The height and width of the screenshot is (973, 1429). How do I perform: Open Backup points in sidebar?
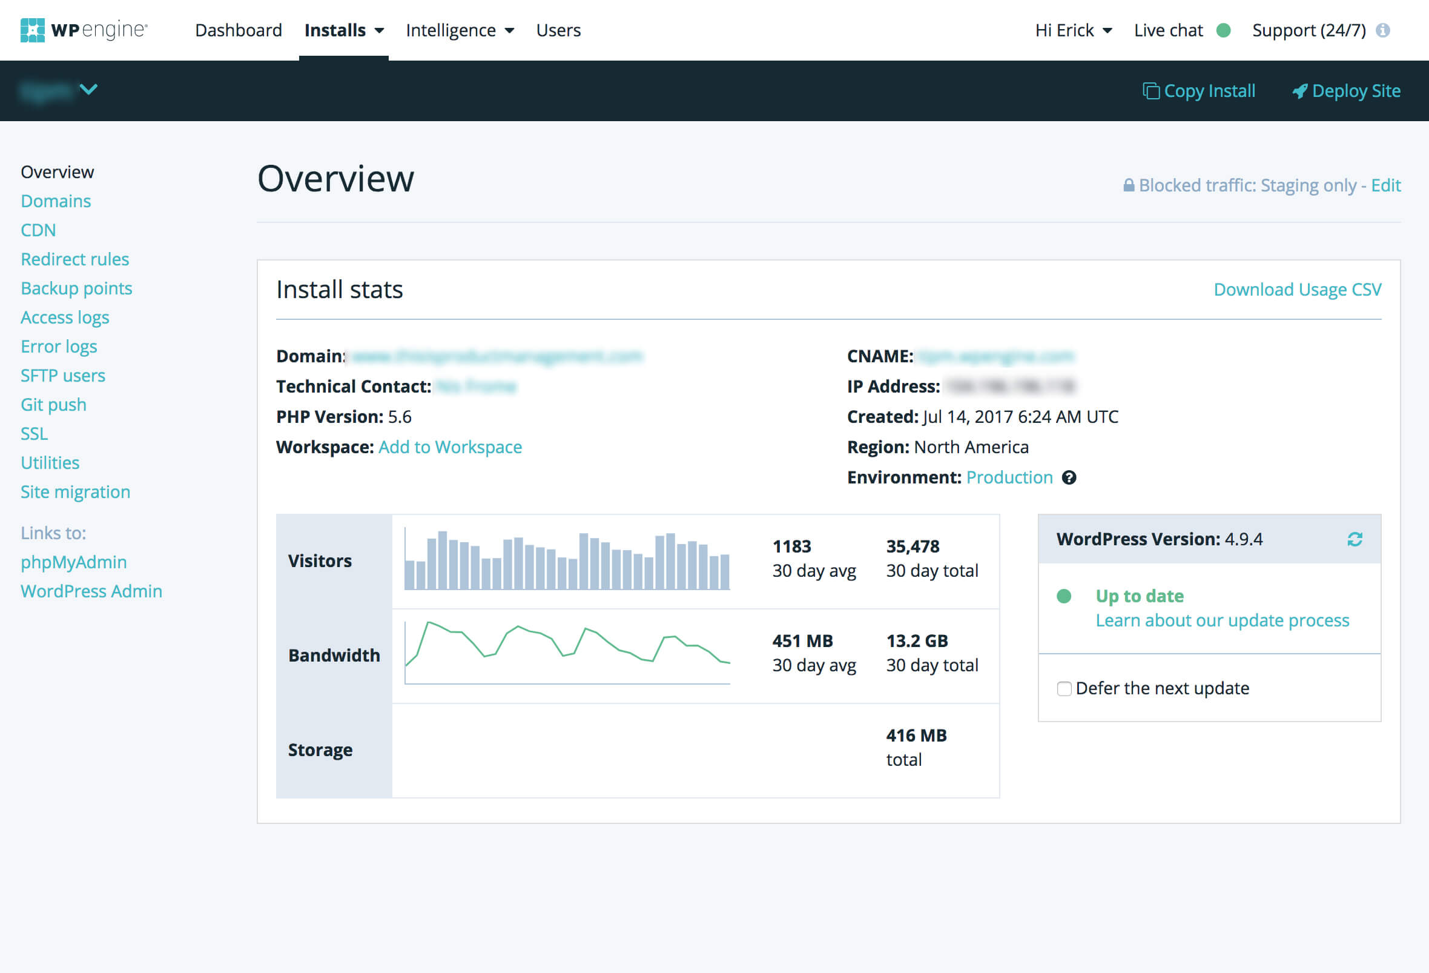point(76,288)
